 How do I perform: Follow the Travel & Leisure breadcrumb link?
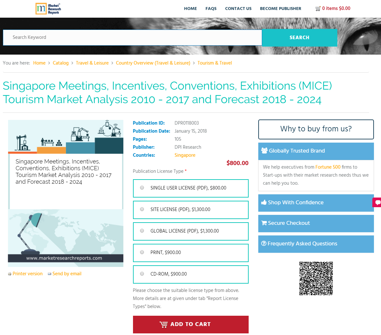[92, 63]
